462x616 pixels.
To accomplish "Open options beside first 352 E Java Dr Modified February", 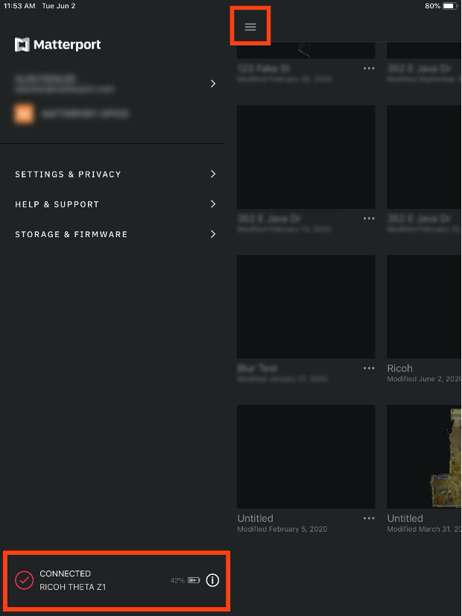I will (369, 219).
